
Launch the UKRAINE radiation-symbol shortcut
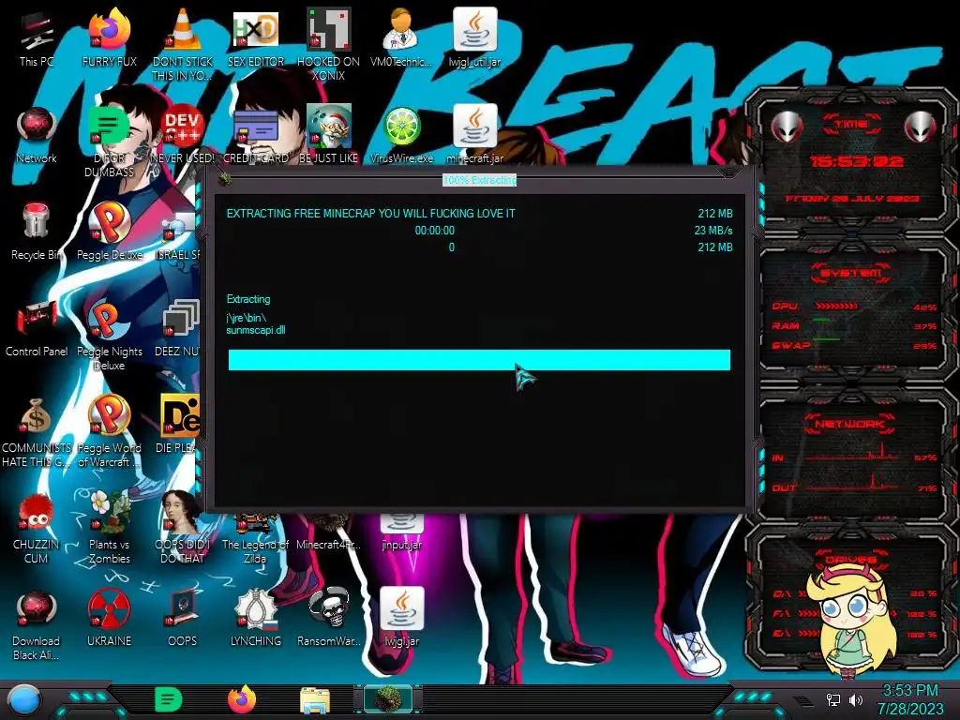coord(109,619)
